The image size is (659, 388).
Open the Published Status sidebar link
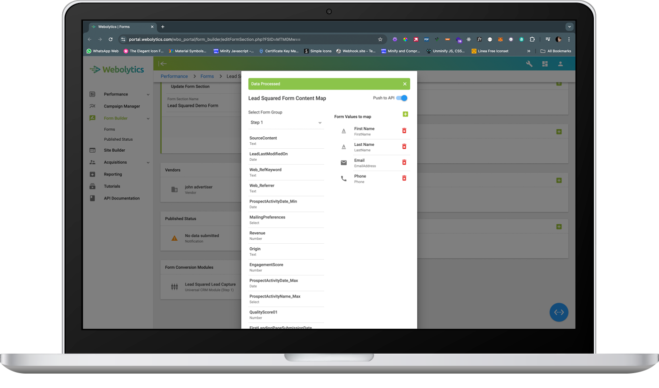pyautogui.click(x=118, y=139)
